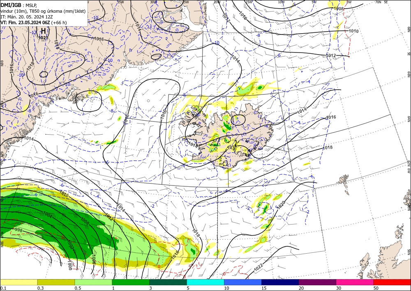Click the 1004 isobar label
411x291 pixels.
tap(47, 214)
